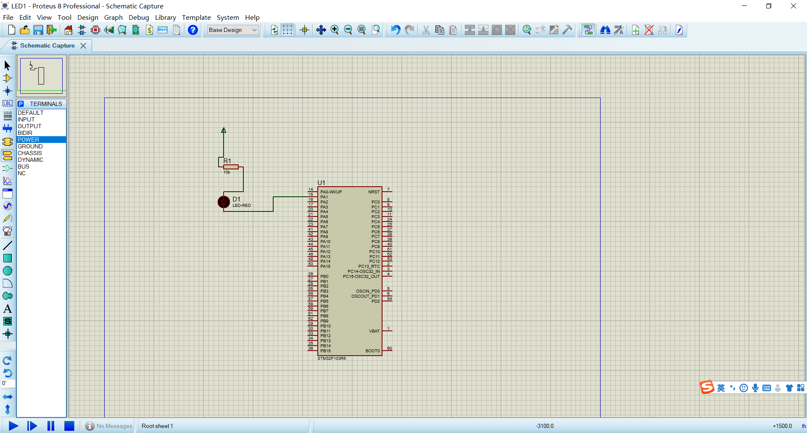Select the 2D Graphics Text tool
Screen dimensions: 807x433
pyautogui.click(x=8, y=309)
